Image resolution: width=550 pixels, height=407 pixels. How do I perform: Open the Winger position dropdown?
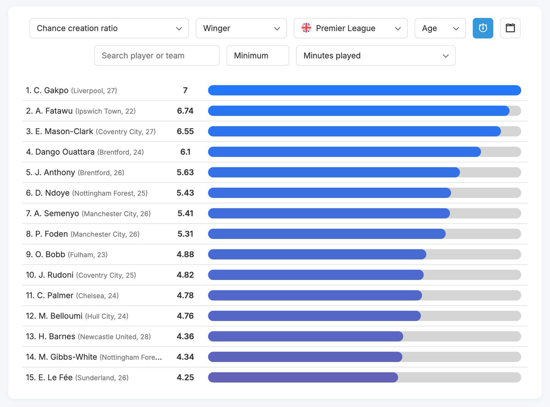(241, 28)
